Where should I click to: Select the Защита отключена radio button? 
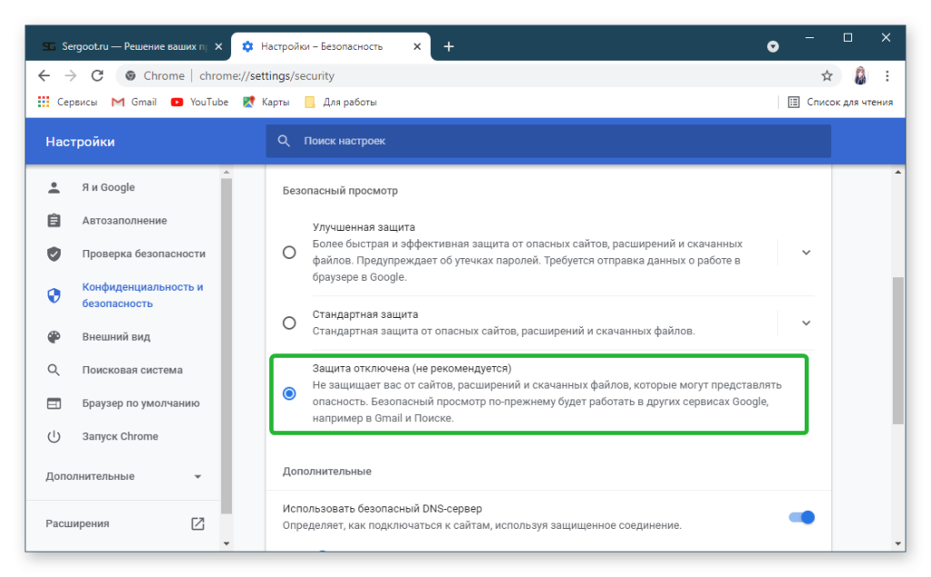point(289,393)
